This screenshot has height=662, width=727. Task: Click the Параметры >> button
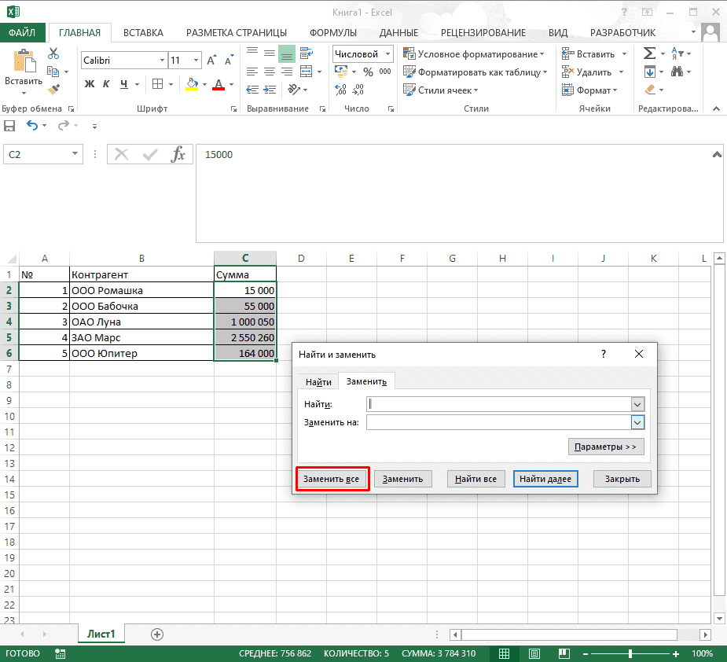[605, 447]
